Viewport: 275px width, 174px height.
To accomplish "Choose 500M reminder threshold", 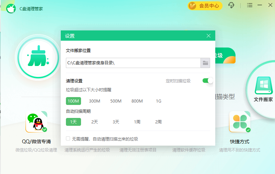I will pos(116,101).
